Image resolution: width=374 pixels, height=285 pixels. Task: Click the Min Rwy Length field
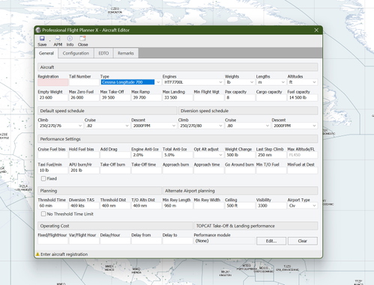[178, 206]
